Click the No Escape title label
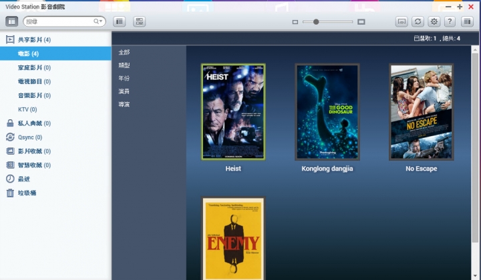Viewport: 481px width, 280px height. 421,169
